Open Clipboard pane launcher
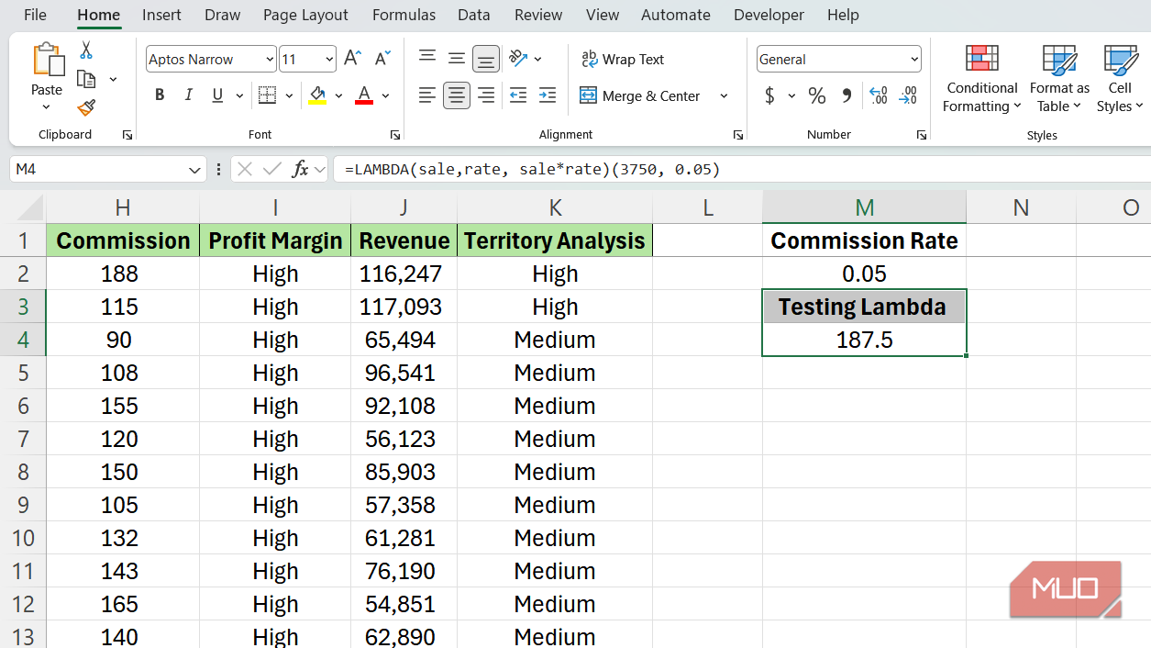 pos(127,135)
